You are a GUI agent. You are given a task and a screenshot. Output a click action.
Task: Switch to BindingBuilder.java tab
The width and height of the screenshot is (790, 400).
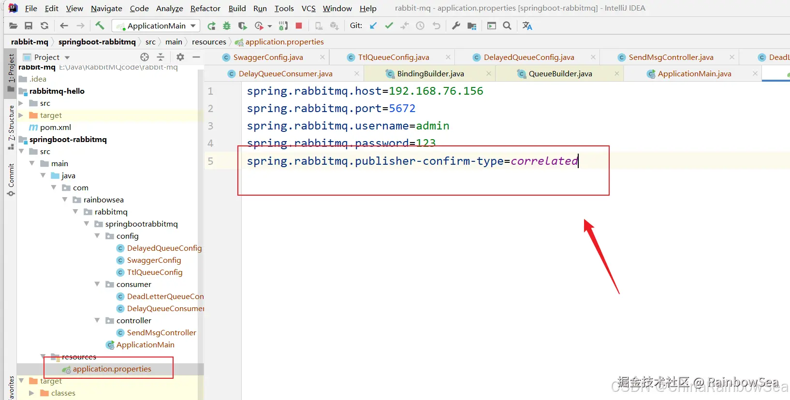click(430, 73)
